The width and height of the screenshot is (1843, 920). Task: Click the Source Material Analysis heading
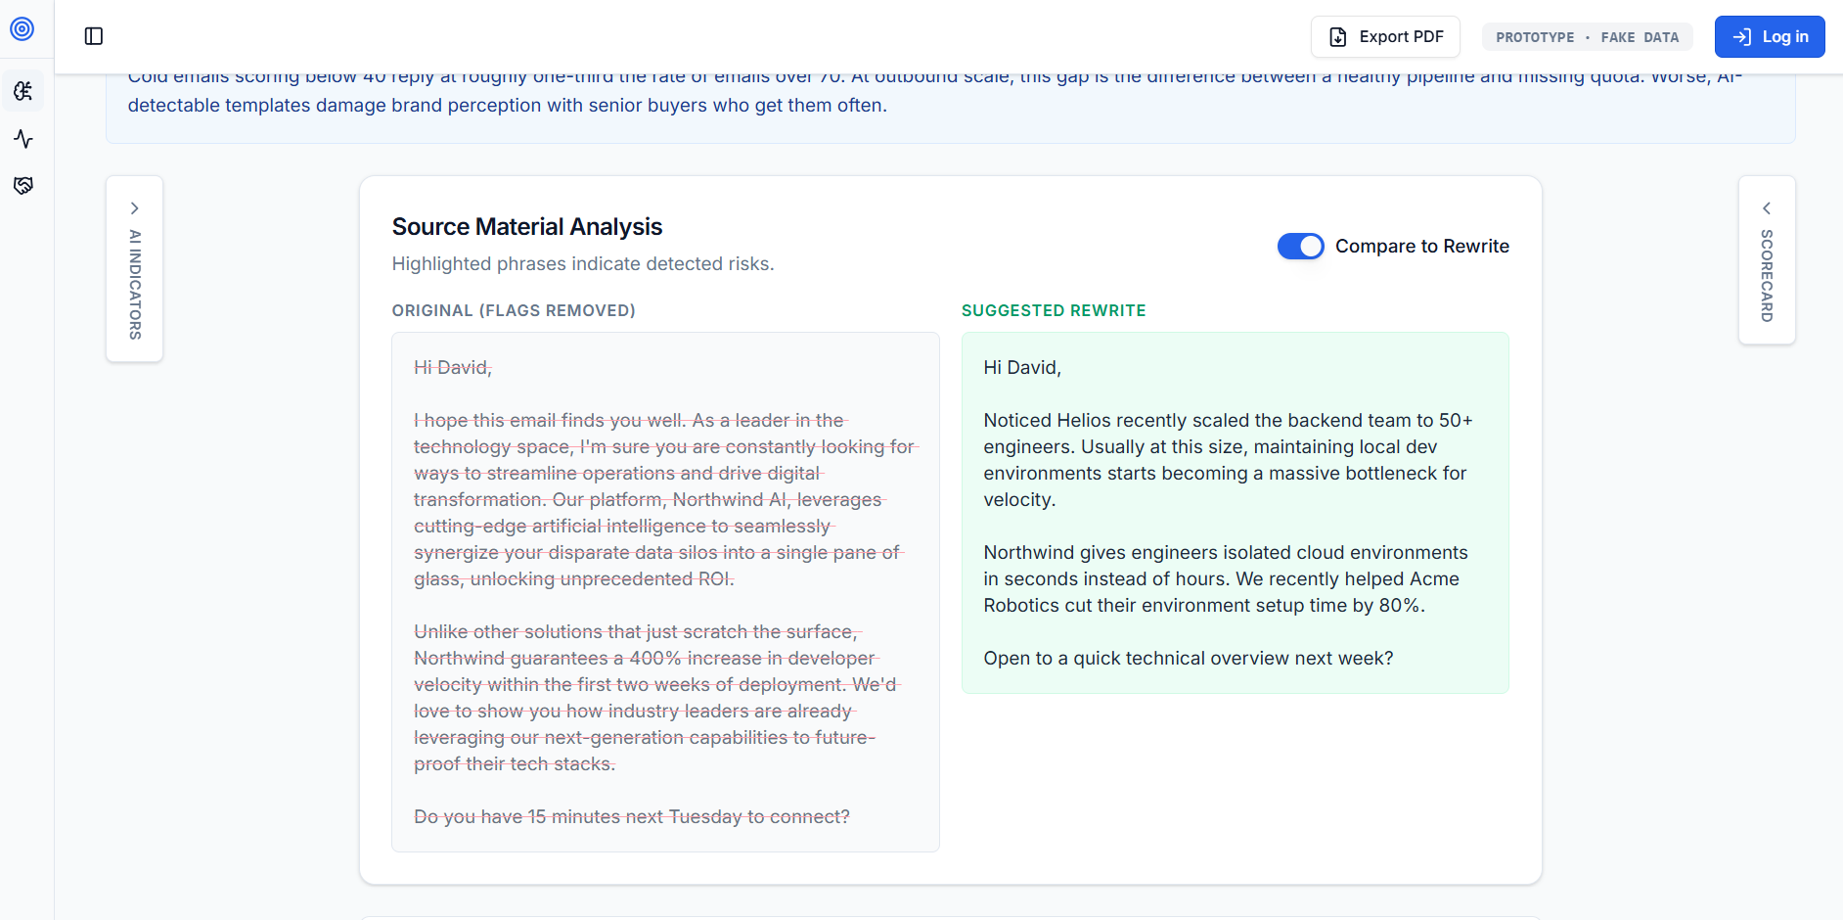tap(527, 227)
